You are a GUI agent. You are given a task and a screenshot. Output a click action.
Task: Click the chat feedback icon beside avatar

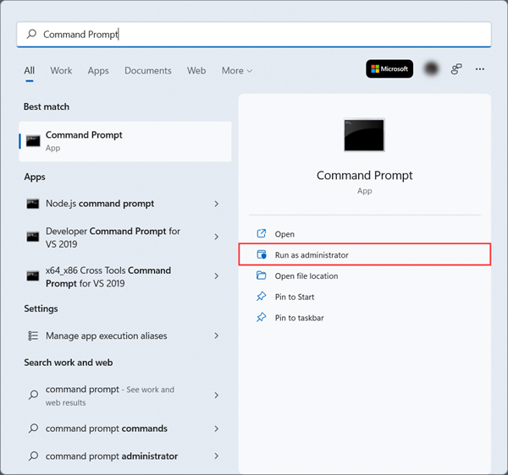pyautogui.click(x=456, y=68)
